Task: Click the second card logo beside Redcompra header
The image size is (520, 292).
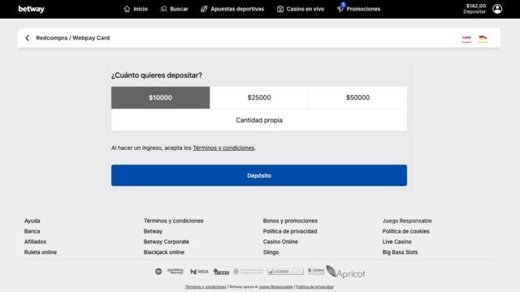Action: click(483, 39)
